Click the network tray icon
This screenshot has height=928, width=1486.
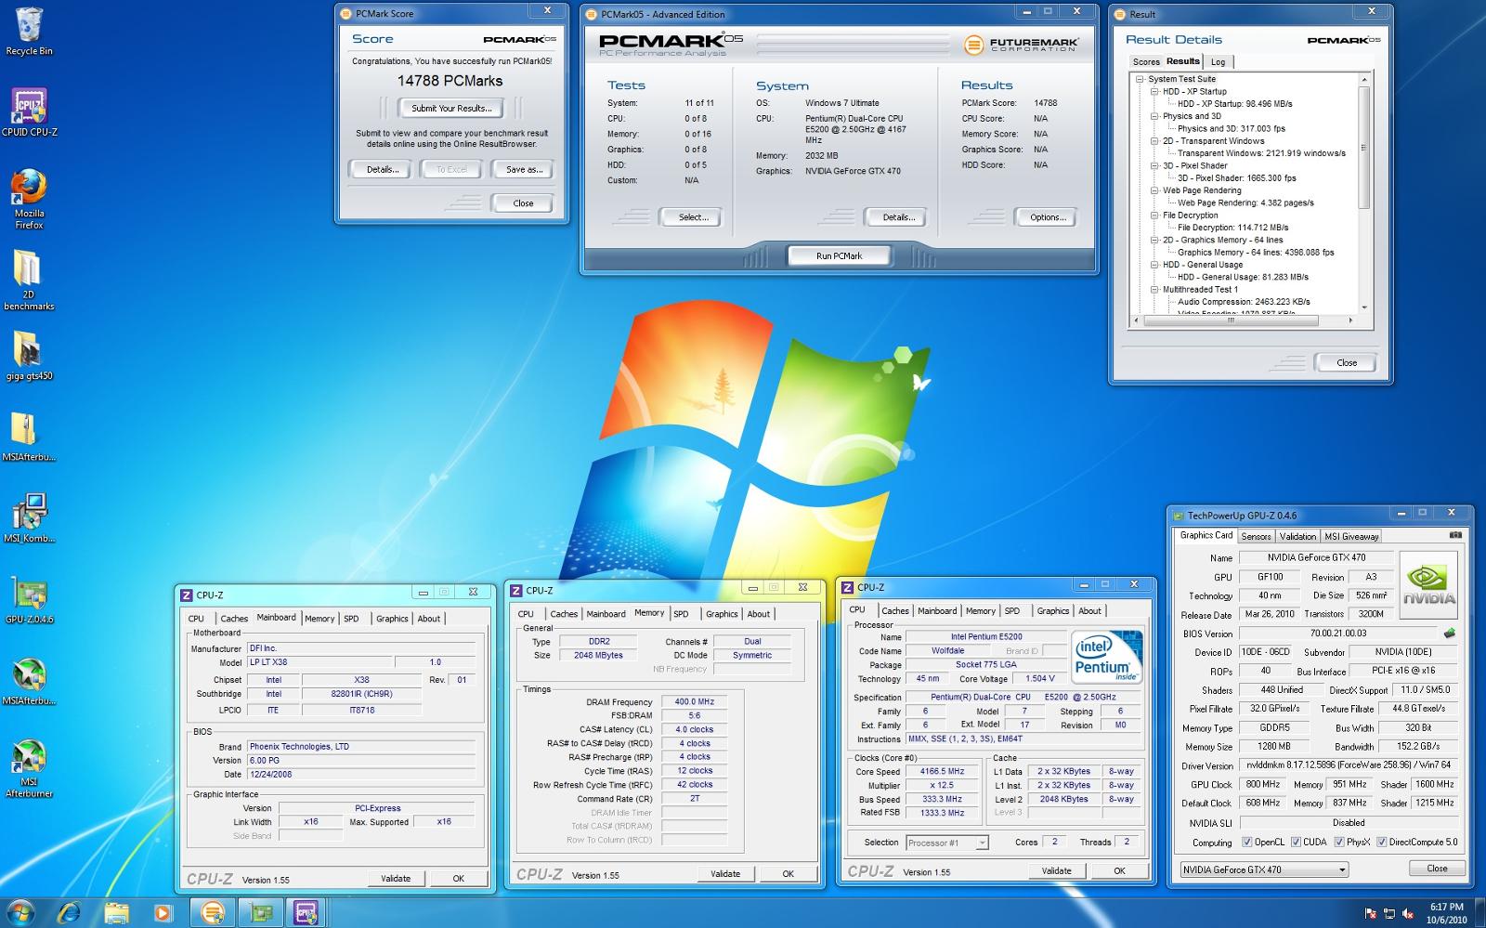point(1389,913)
